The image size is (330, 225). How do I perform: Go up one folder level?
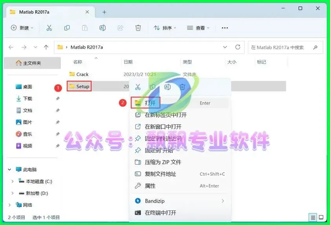pos(46,47)
